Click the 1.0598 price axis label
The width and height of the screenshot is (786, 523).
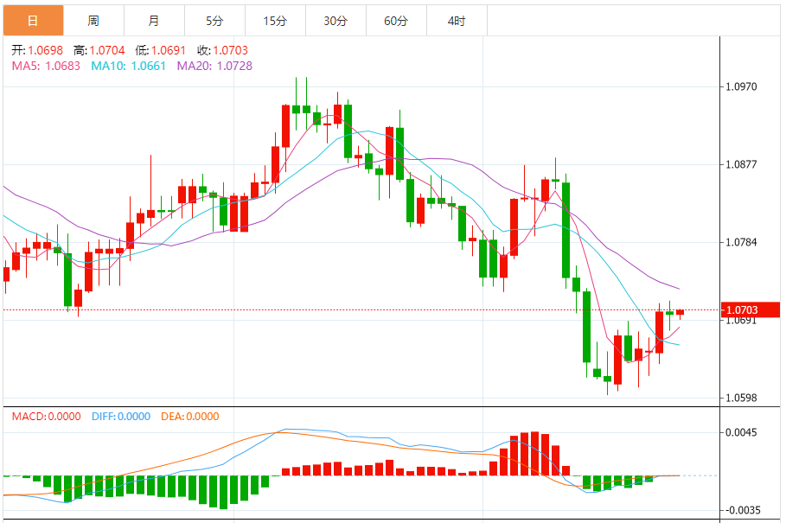tap(741, 398)
